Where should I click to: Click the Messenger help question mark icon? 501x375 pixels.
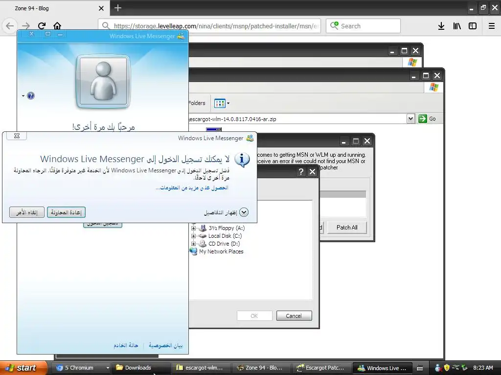[31, 96]
